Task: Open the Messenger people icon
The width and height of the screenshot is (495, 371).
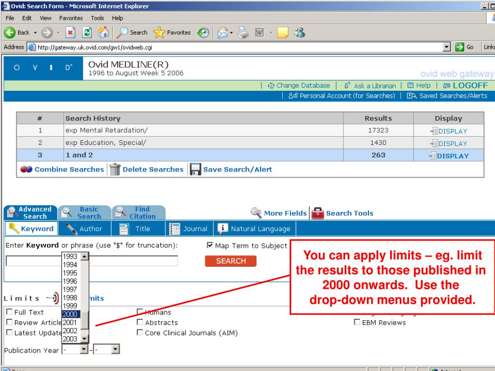Action: 300,32
